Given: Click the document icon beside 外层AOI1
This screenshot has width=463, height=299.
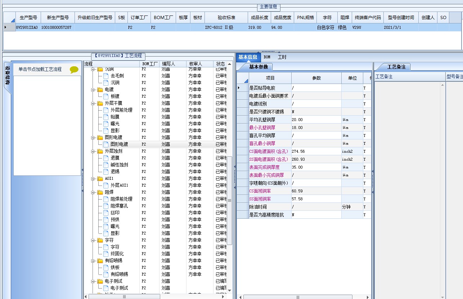Looking at the screenshot, I should 106,186.
